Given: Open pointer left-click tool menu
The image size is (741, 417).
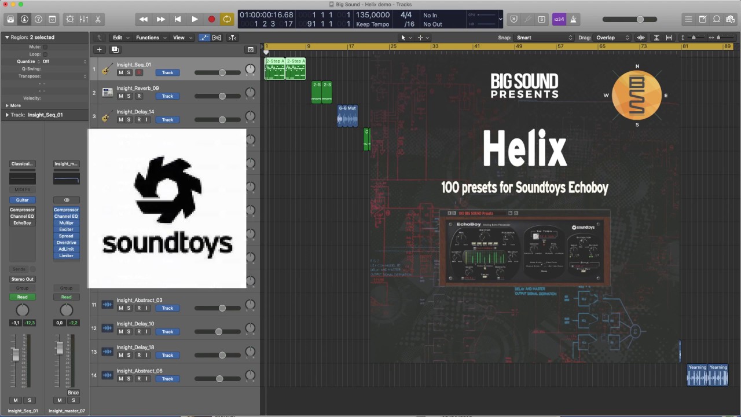Looking at the screenshot, I should 406,38.
